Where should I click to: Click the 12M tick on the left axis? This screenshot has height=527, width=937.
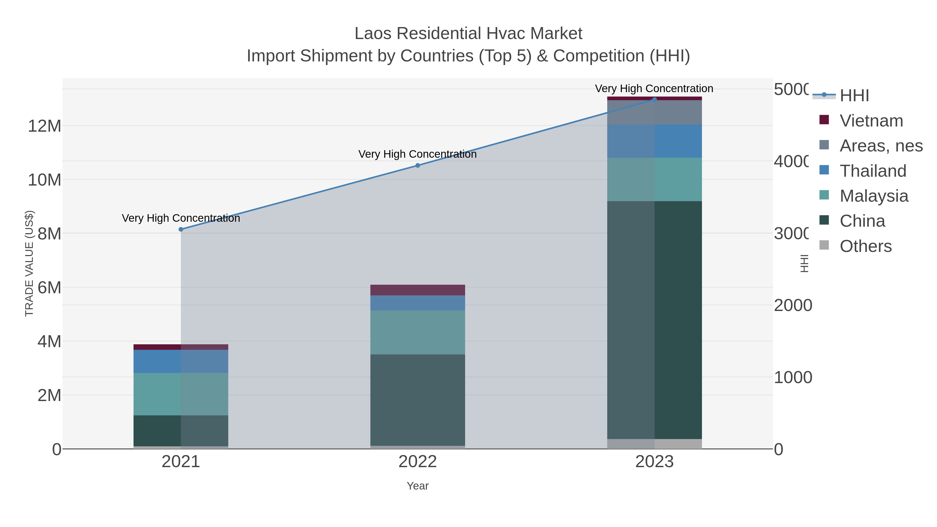coord(44,126)
